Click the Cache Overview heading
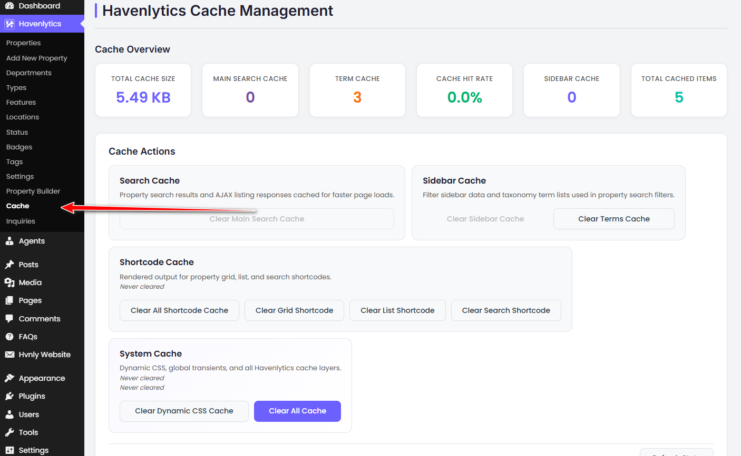The height and width of the screenshot is (456, 741). (132, 49)
